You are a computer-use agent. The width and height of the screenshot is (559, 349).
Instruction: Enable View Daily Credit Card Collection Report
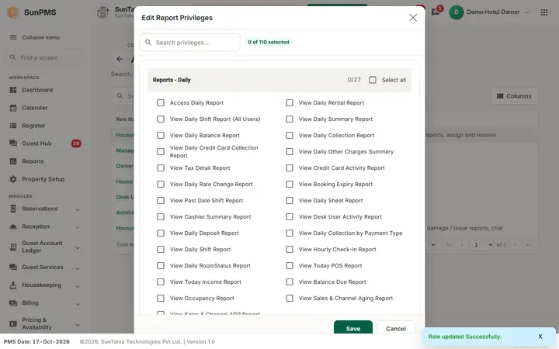tap(161, 152)
